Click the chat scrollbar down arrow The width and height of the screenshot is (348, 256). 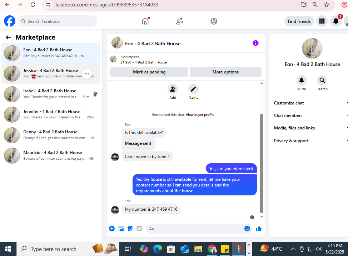[262, 216]
